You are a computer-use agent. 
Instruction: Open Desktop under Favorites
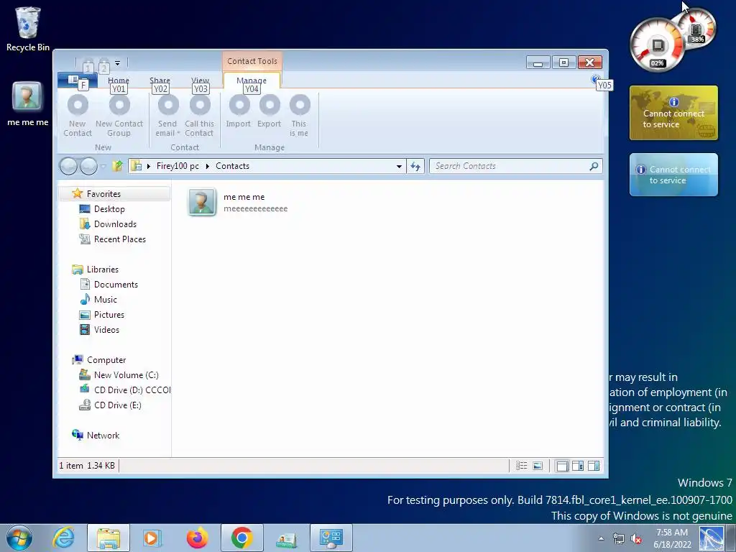coord(109,209)
